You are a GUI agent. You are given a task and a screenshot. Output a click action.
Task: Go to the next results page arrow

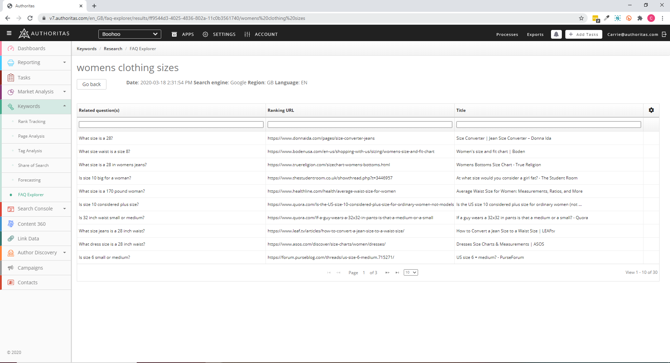tap(387, 272)
